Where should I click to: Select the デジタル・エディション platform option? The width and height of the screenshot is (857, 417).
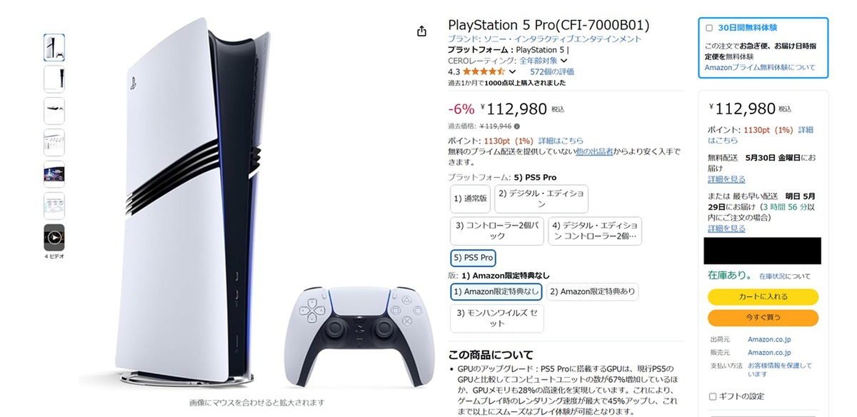point(541,199)
